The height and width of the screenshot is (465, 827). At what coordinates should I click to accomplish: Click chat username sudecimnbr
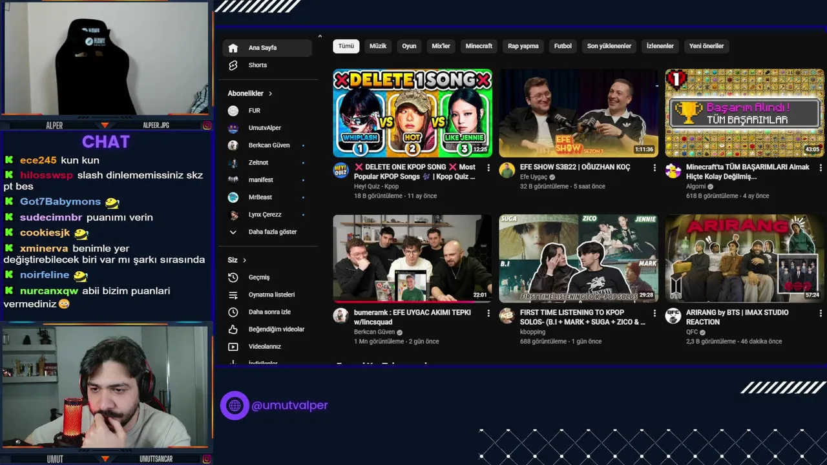[51, 217]
